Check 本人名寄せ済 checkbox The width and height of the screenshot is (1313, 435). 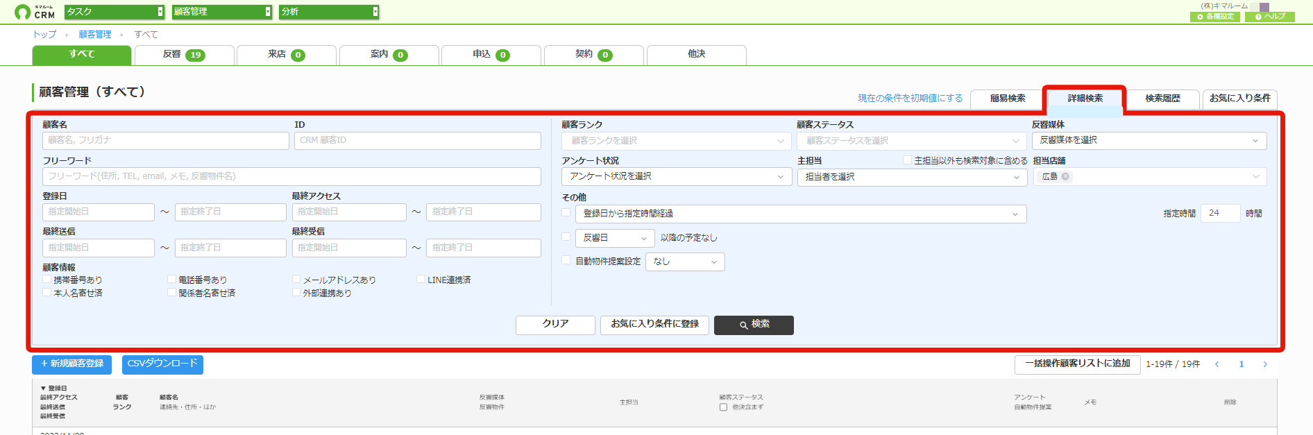[x=47, y=293]
